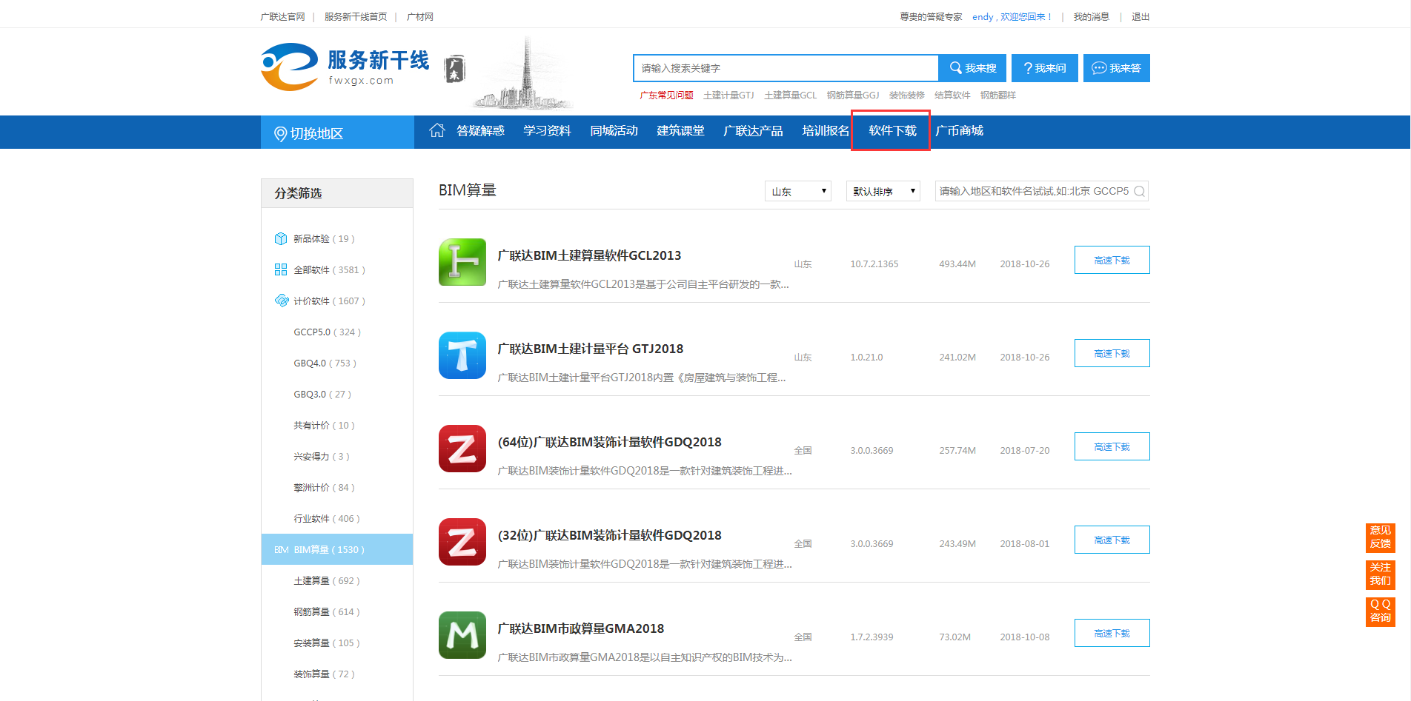Open 我的消息 link

pyautogui.click(x=1091, y=16)
